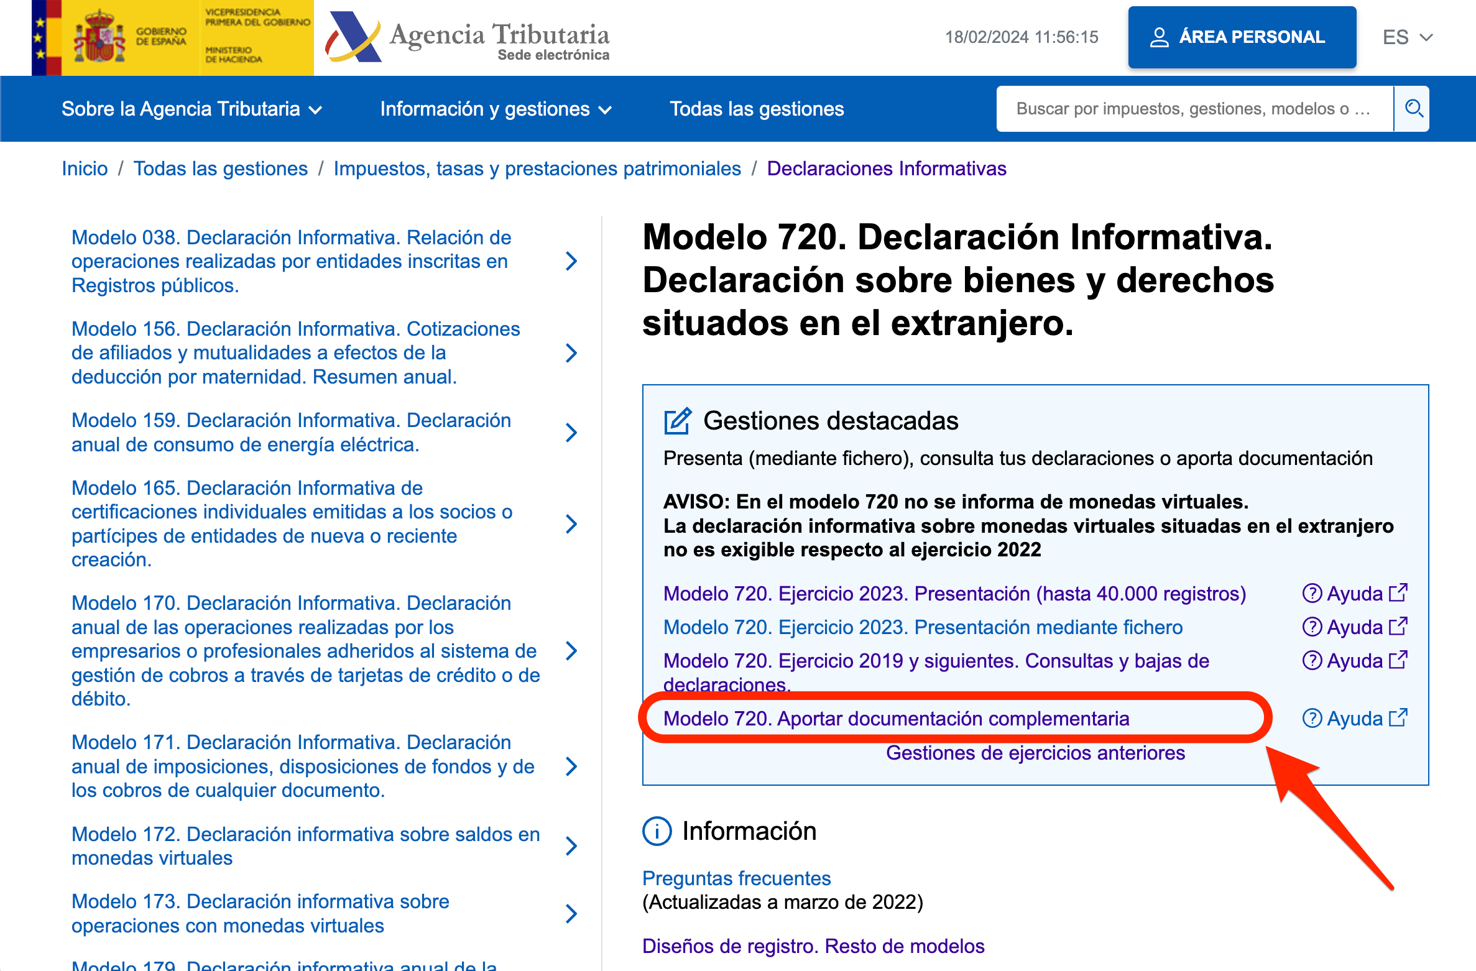Screen dimensions: 1476x971
Task: Open Modelo 179 Declaración informativa anual link
Action: coord(285,965)
